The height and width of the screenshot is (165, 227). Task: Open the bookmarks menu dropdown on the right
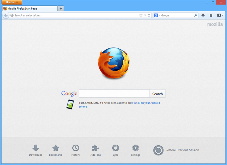coord(219,15)
